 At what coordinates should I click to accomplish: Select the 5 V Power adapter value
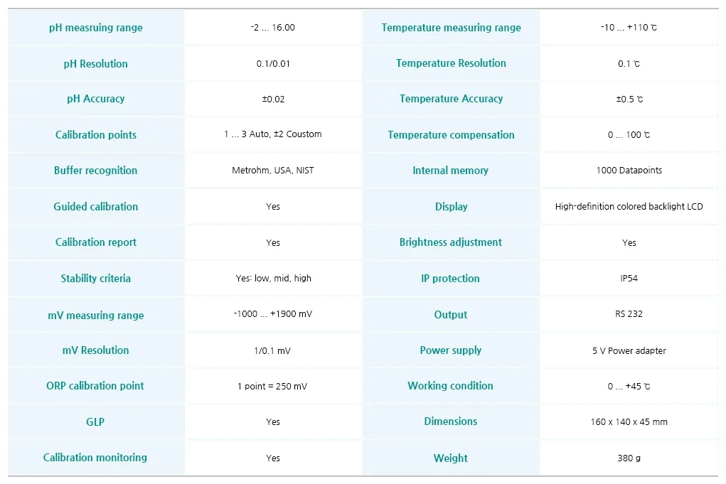pyautogui.click(x=629, y=350)
